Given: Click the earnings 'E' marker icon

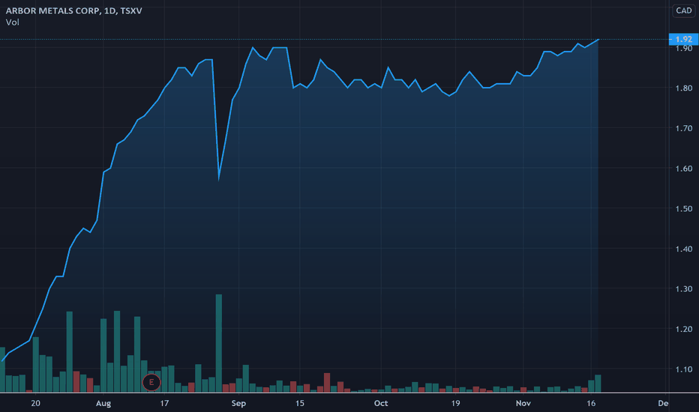Looking at the screenshot, I should [151, 382].
